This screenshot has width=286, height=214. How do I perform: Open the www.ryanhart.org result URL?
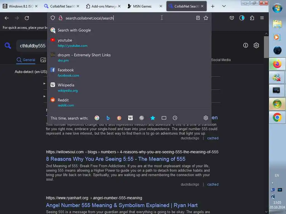coord(94,198)
